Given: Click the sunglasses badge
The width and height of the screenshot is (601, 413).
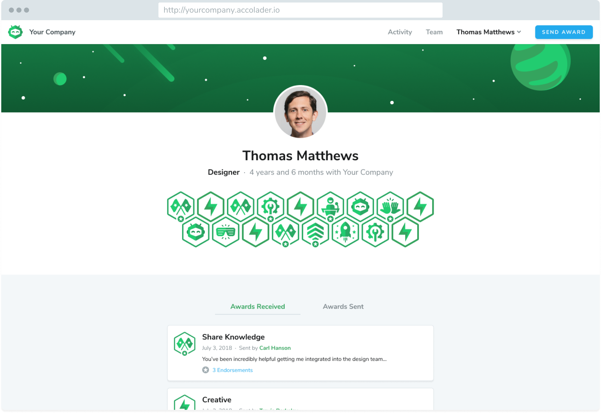Looking at the screenshot, I should click(x=225, y=232).
